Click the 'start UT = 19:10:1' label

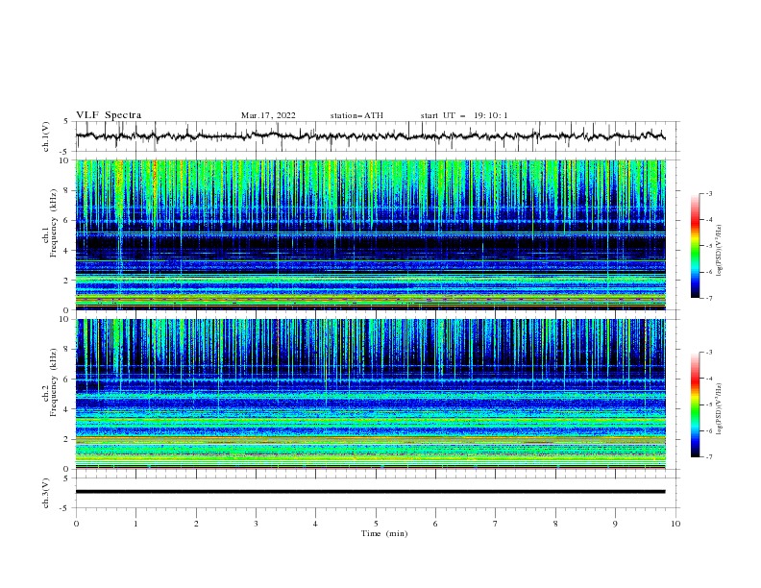464,115
